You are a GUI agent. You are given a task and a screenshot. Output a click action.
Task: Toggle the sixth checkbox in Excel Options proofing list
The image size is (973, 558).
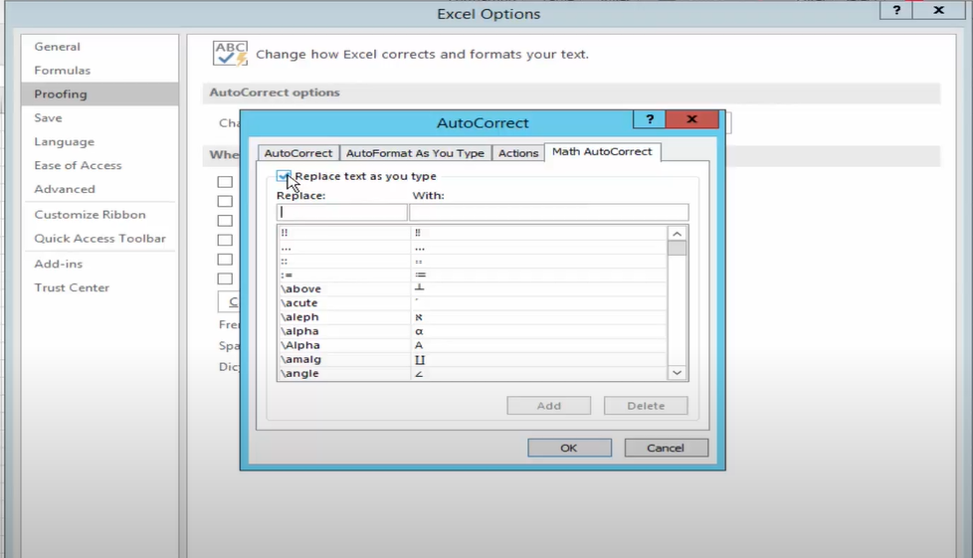tap(225, 279)
